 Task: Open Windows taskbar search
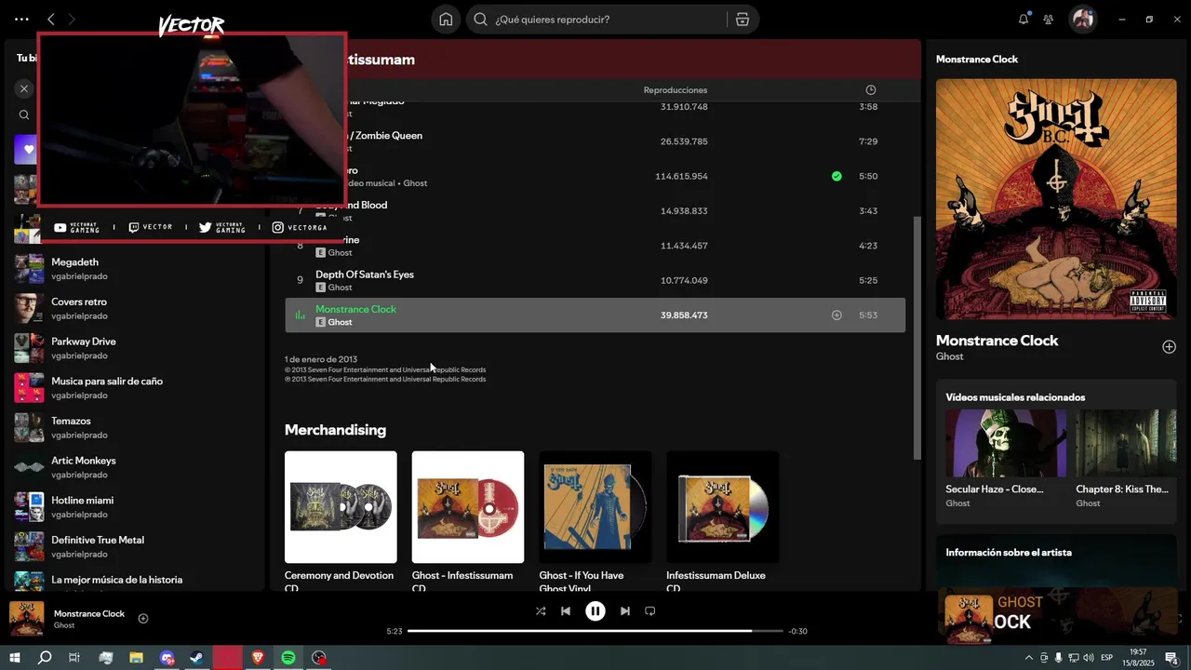45,658
